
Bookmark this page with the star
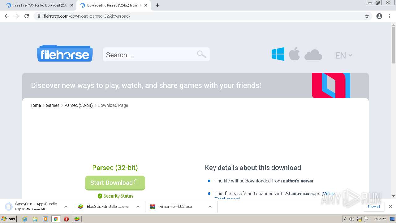[367, 16]
